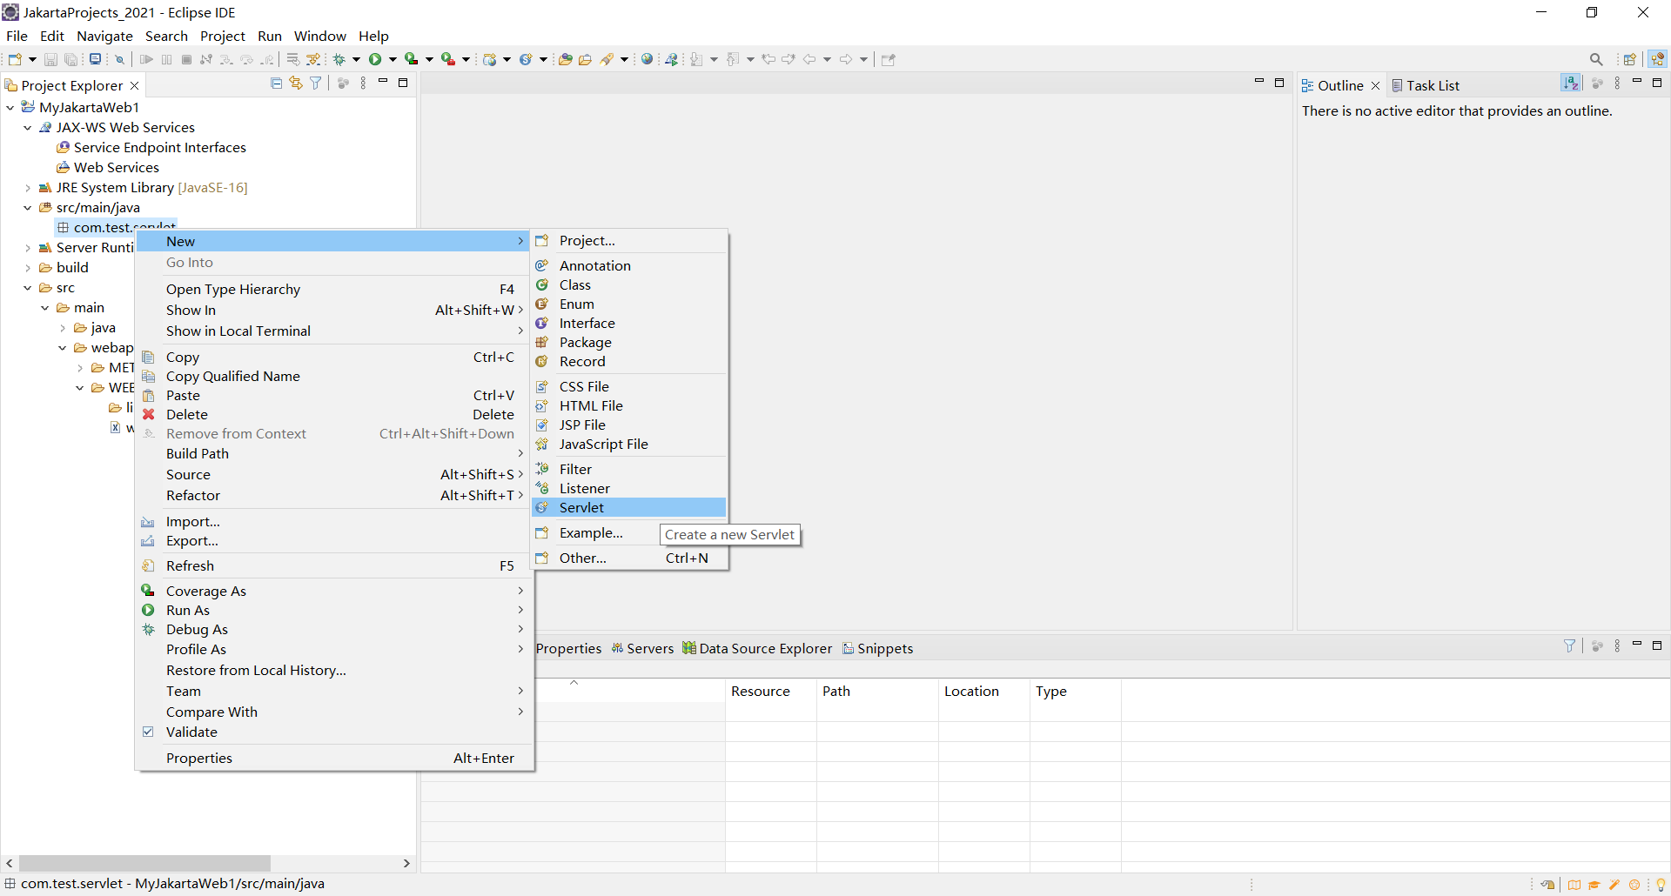Expand the JRE System Library node
The height and width of the screenshot is (896, 1671).
coord(28,187)
